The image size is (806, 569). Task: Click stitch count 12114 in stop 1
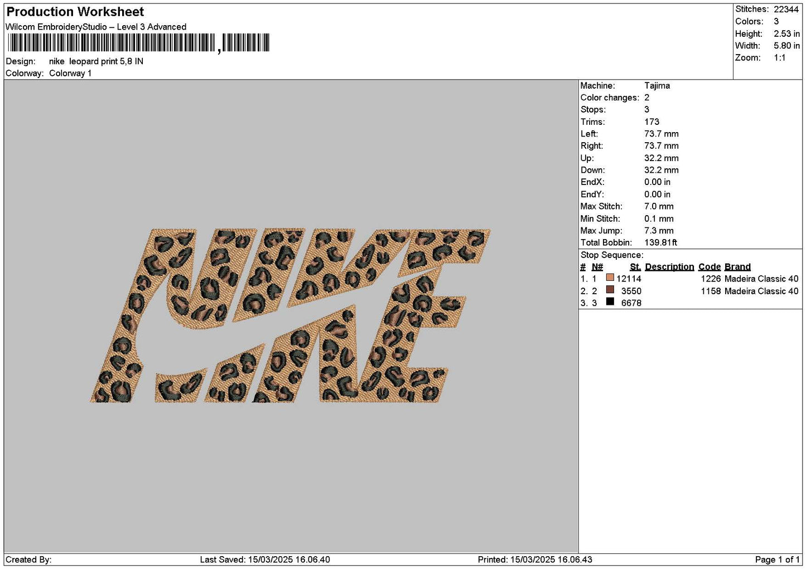point(629,279)
